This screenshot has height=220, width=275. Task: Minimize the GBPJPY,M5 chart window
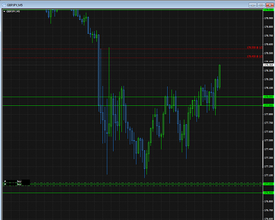coord(253,5)
